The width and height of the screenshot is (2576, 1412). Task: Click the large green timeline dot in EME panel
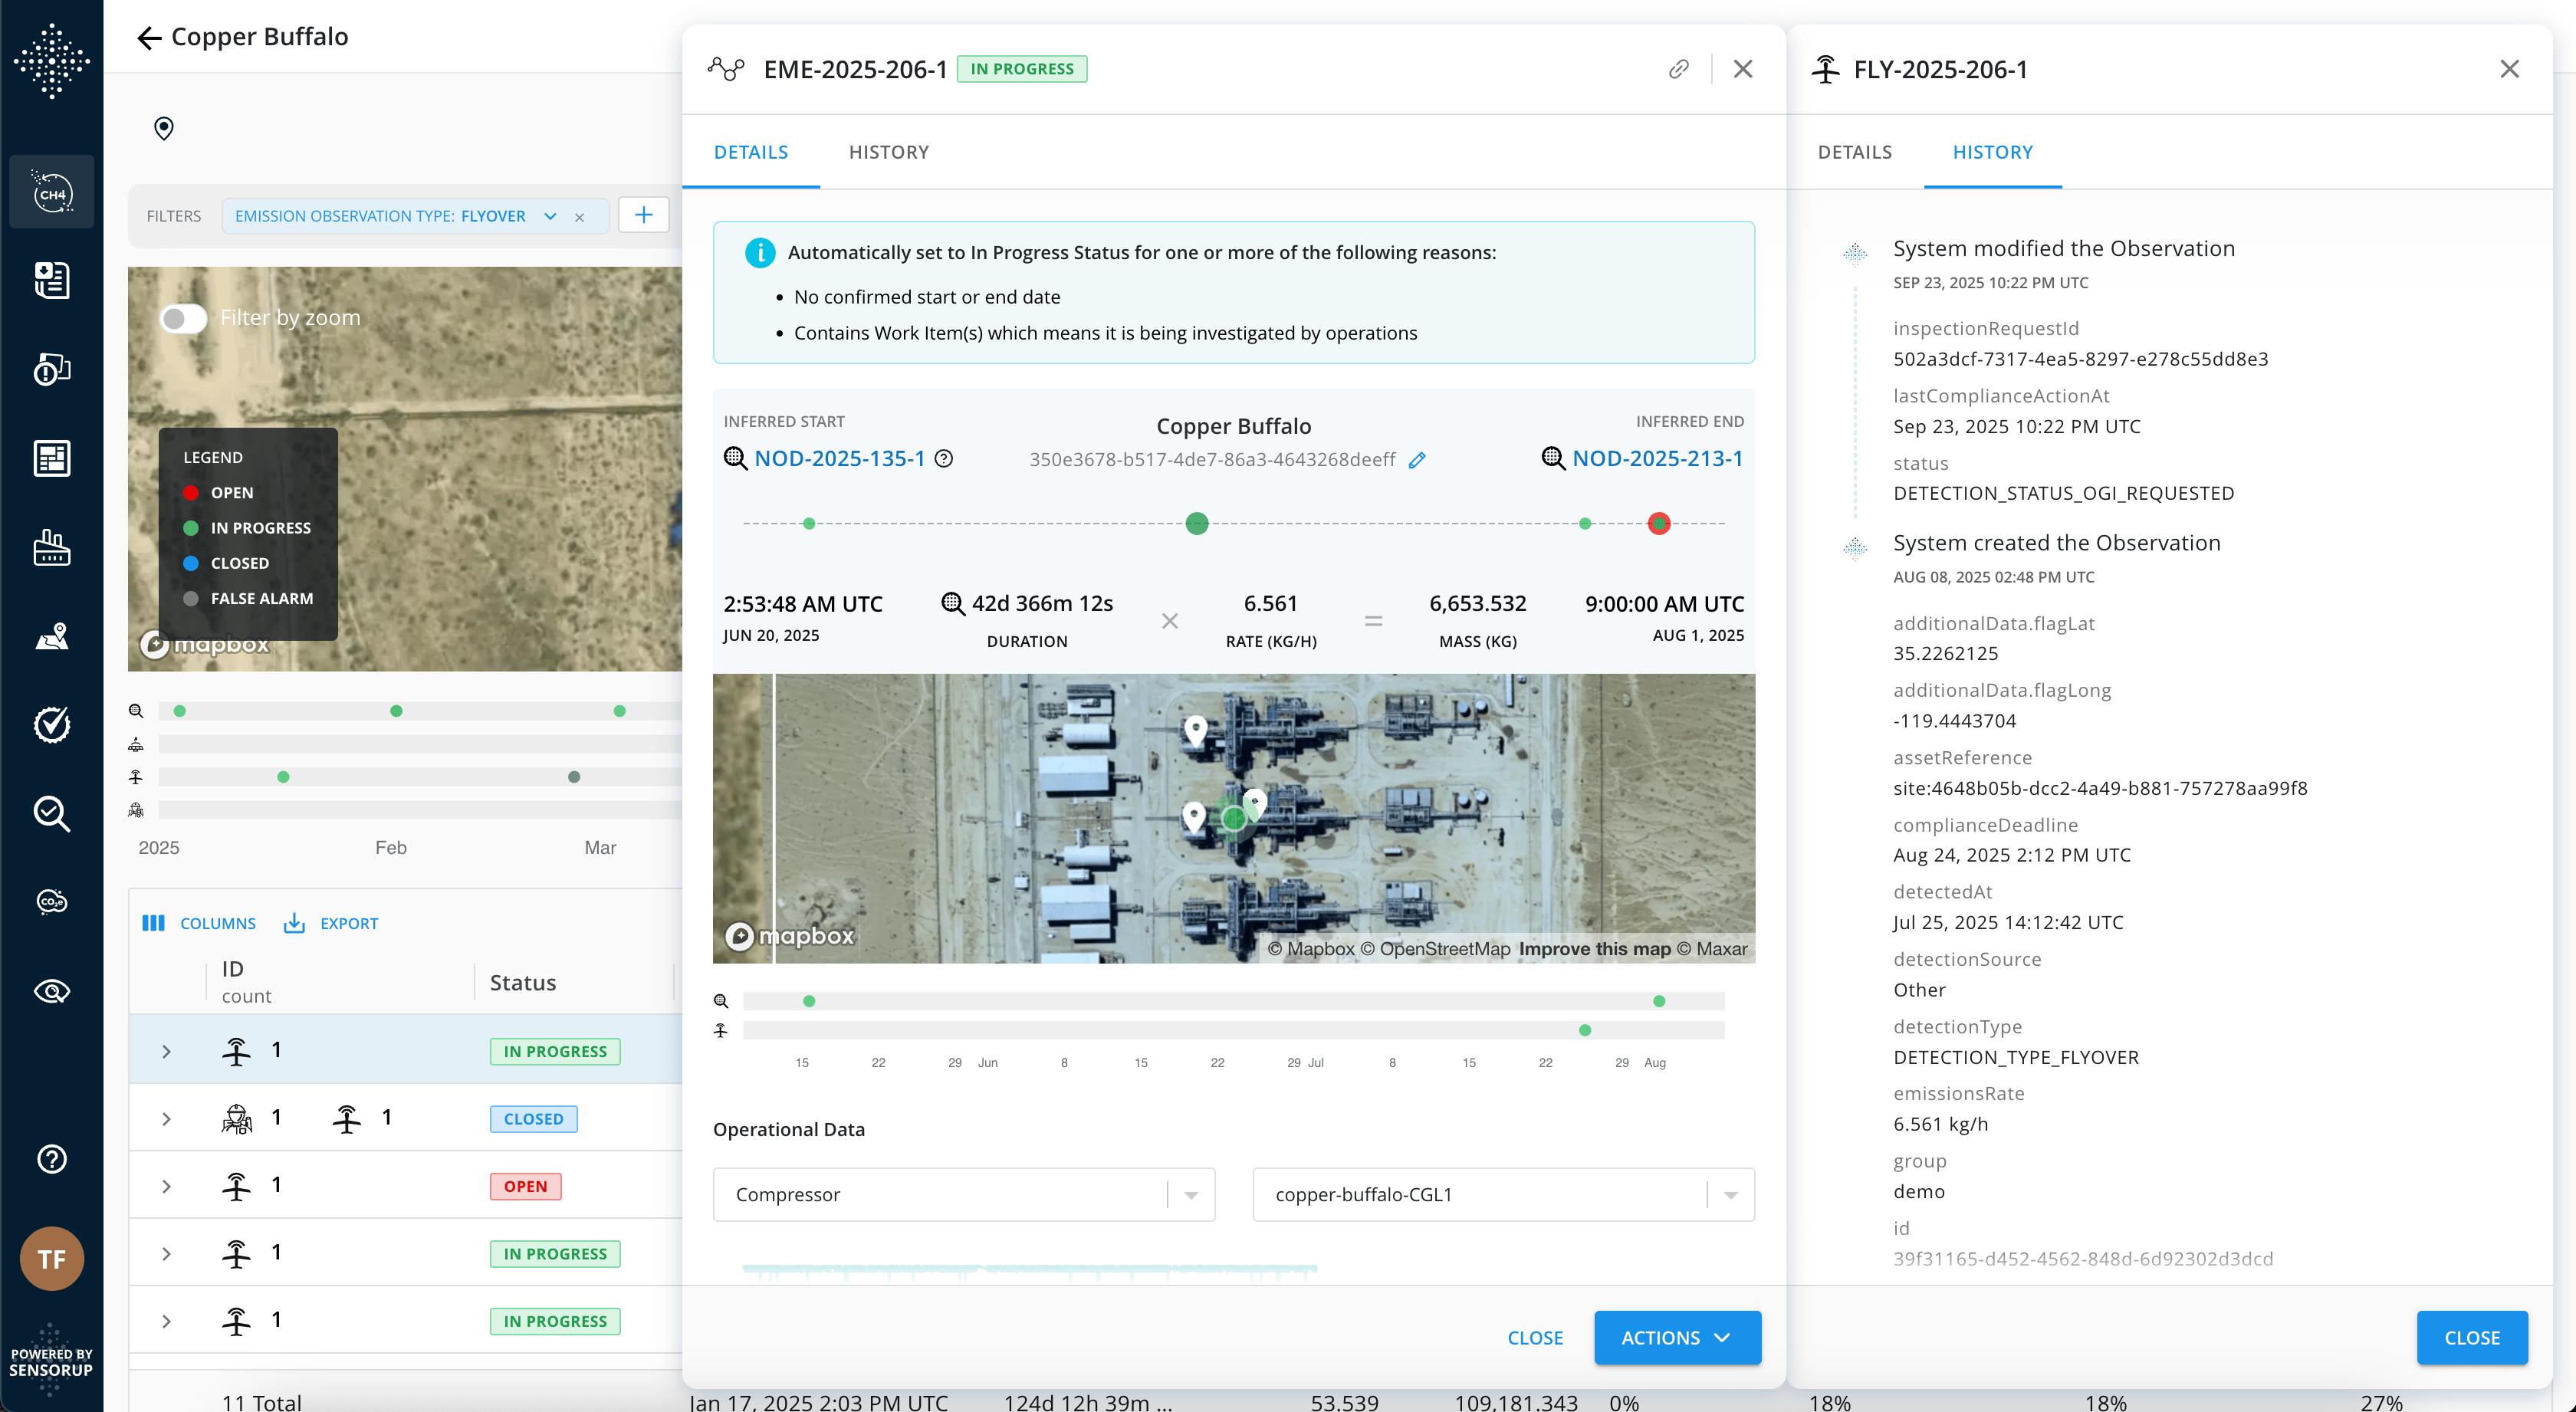pyautogui.click(x=1197, y=523)
